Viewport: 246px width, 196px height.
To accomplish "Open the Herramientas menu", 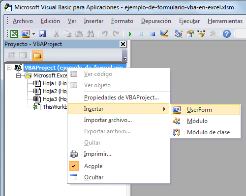I will click(x=225, y=21).
